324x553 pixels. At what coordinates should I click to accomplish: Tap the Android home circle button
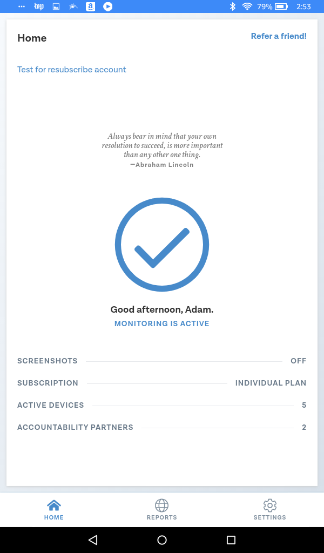click(x=162, y=539)
